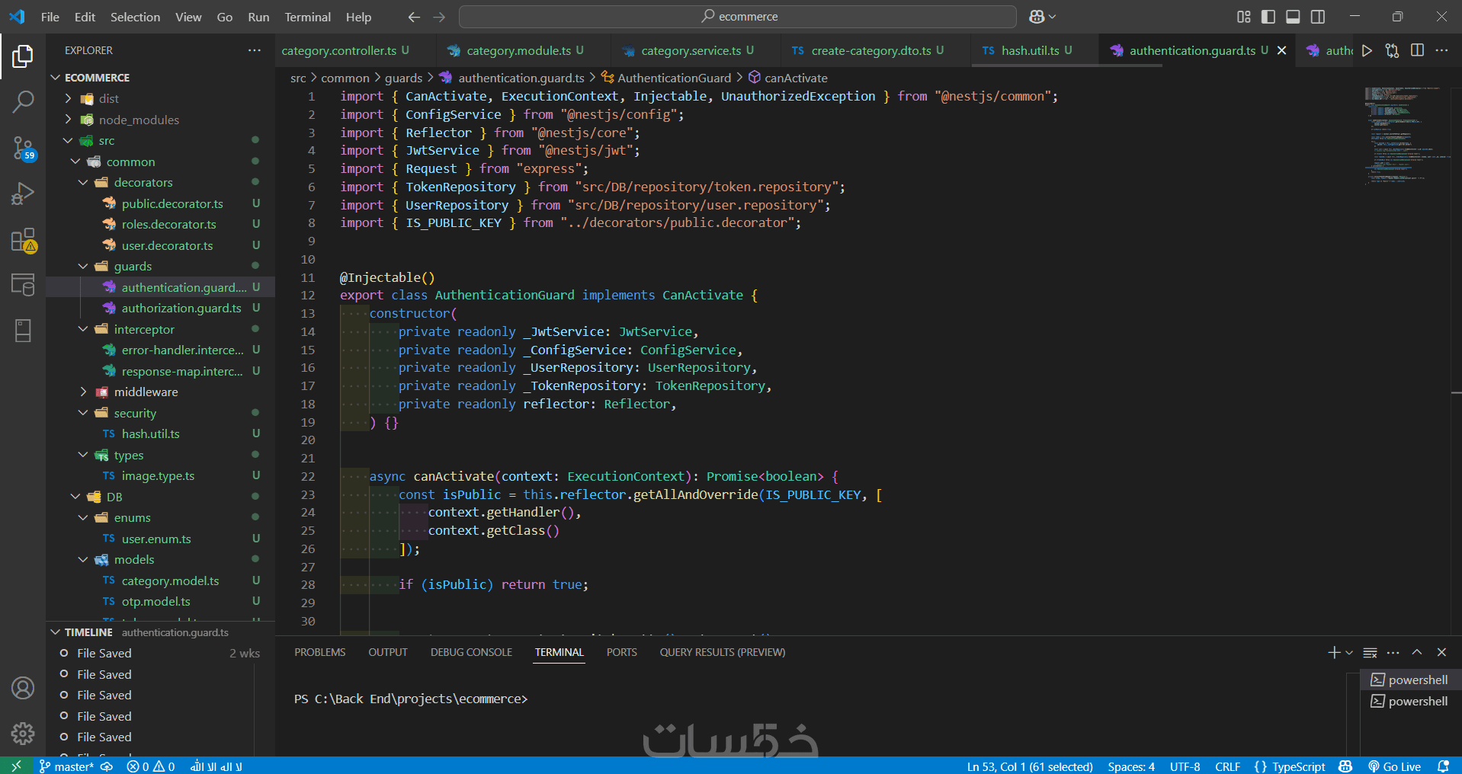Image resolution: width=1462 pixels, height=774 pixels.
Task: Open the Accounts icon
Action: 23,688
